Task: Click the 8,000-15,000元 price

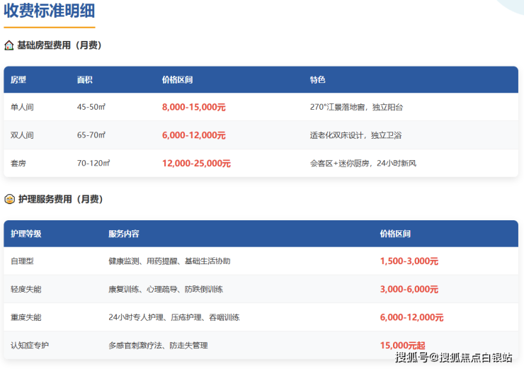Action: coord(193,108)
